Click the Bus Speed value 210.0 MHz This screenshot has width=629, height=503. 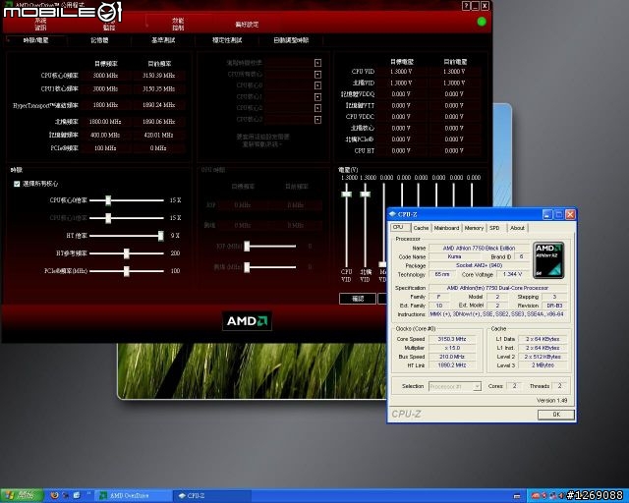click(452, 357)
